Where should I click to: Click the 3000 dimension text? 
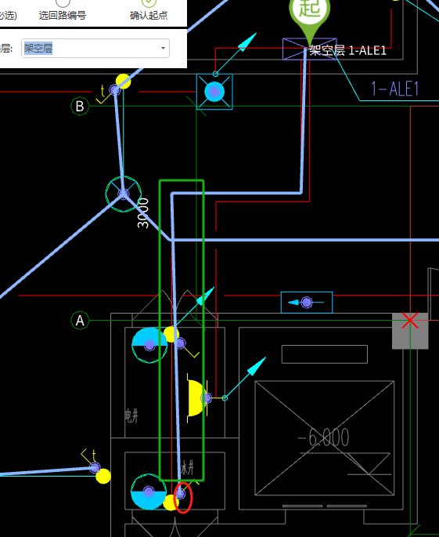143,213
